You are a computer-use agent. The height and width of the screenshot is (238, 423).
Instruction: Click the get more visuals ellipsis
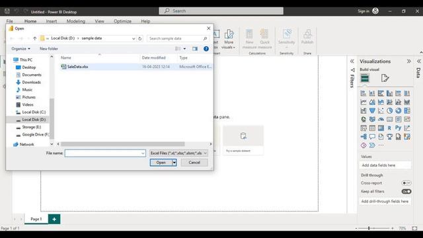(x=381, y=145)
